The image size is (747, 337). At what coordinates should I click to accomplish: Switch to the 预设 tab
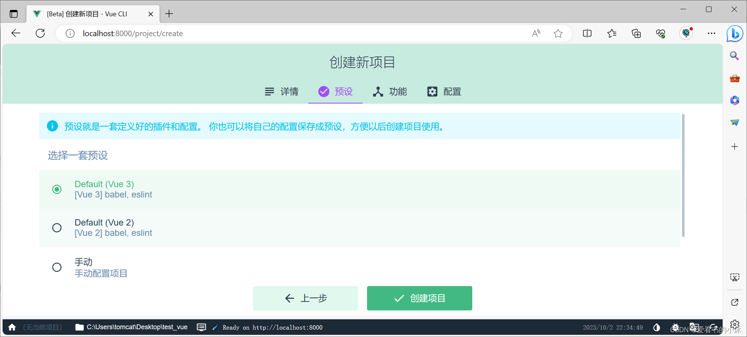[335, 92]
